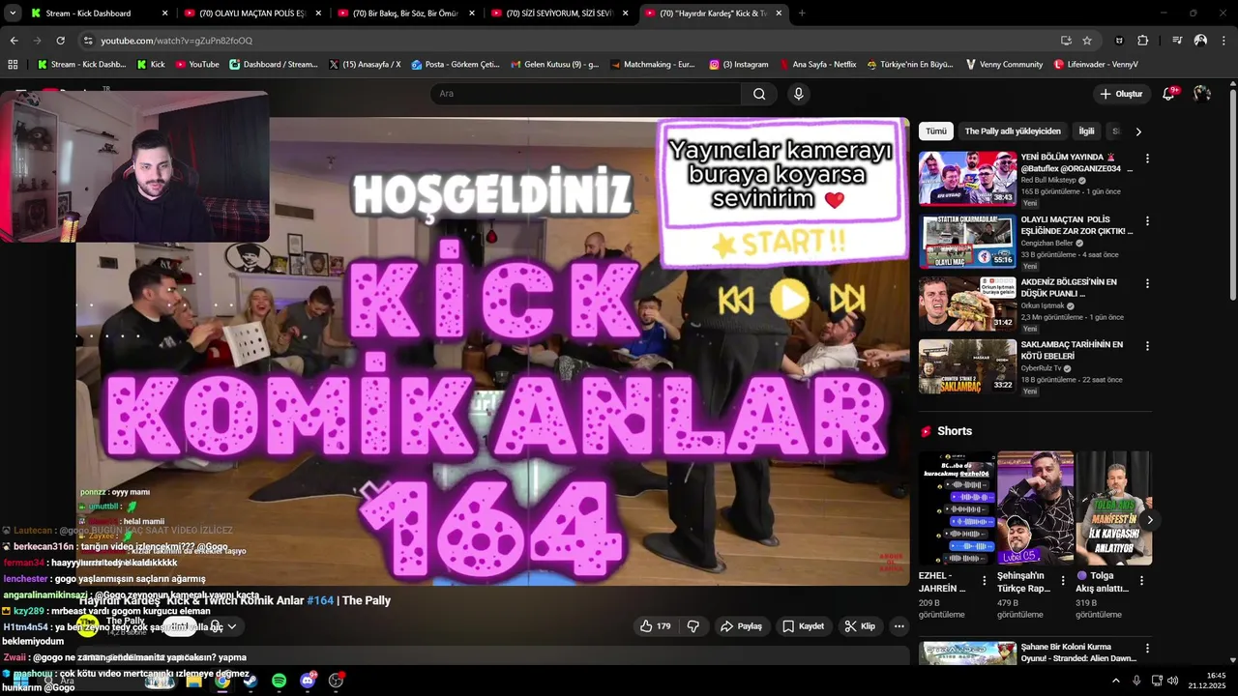Screen dimensions: 1238x696
Task: Select The Pally adlı yükleyiciden chip
Action: point(1013,130)
